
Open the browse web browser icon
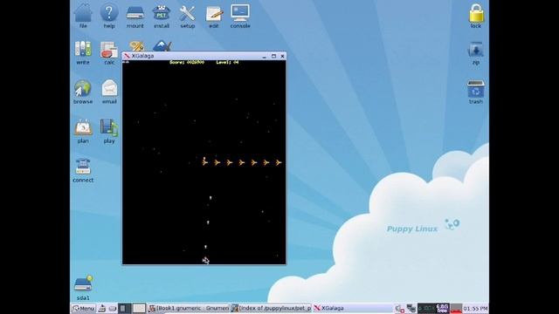coord(83,88)
